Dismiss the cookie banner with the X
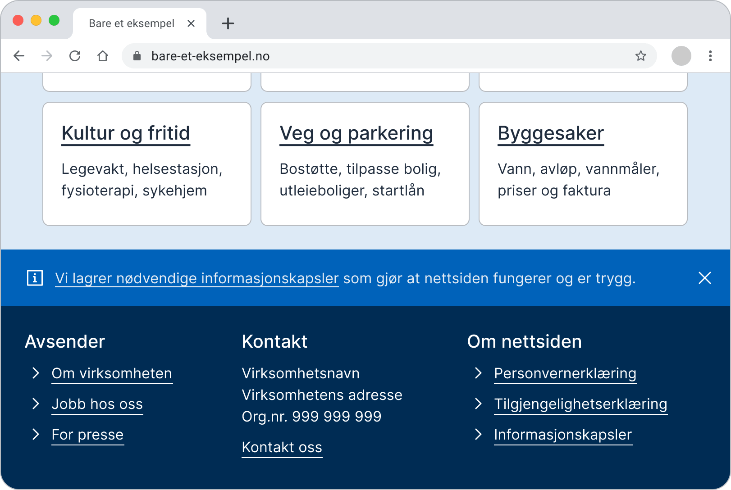 tap(705, 278)
